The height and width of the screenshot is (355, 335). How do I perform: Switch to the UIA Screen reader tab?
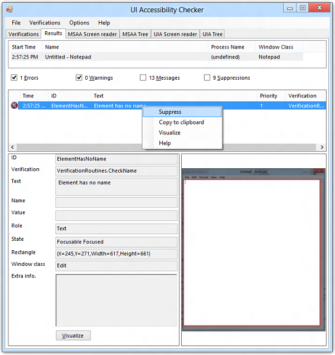coord(176,34)
